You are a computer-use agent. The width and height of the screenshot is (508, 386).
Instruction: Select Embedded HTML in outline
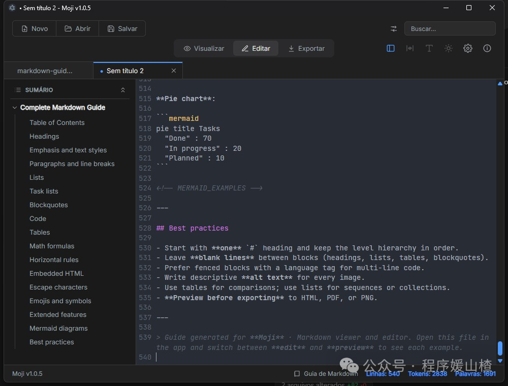click(x=56, y=273)
